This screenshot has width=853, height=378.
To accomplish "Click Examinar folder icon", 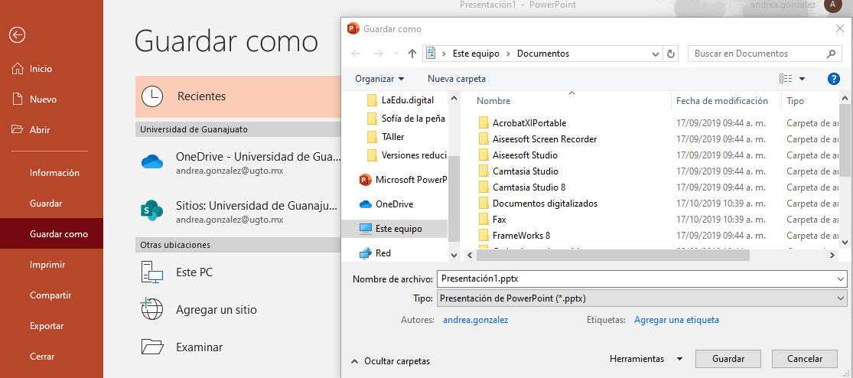I will pos(151,347).
